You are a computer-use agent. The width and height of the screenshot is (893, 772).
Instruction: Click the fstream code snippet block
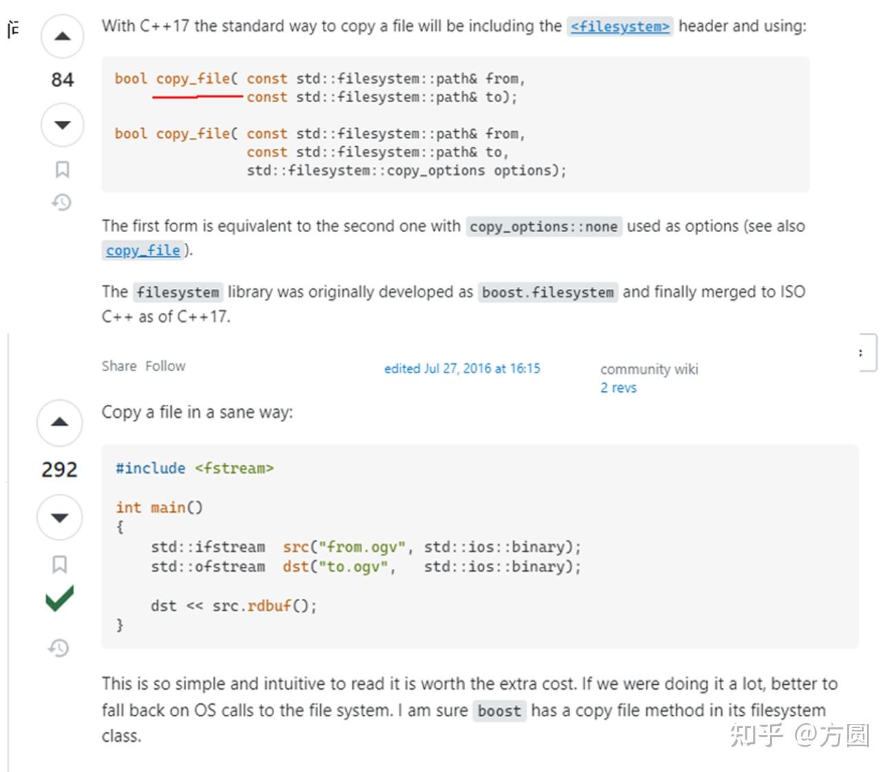(479, 546)
